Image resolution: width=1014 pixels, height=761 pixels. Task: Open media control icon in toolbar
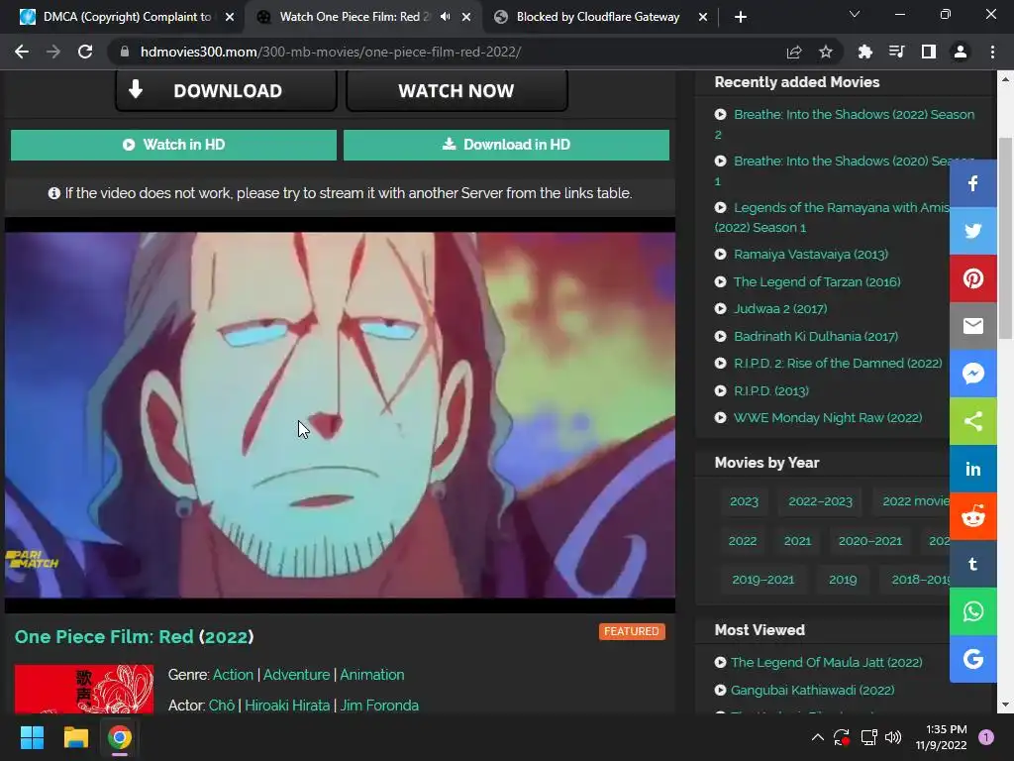tap(896, 52)
